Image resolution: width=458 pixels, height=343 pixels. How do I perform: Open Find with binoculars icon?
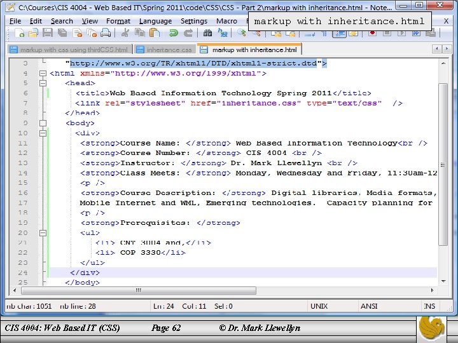click(x=207, y=33)
